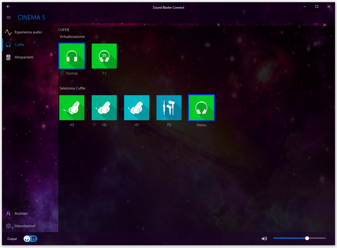Open the Esperienza audio section
The height and width of the screenshot is (248, 337).
tap(30, 32)
